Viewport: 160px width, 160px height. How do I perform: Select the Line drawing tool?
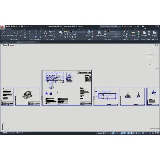pos(4,33)
